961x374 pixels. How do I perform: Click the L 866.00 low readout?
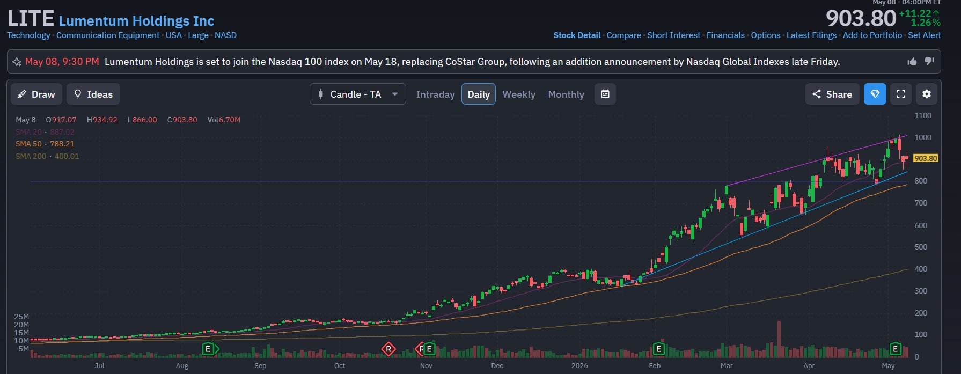(142, 120)
